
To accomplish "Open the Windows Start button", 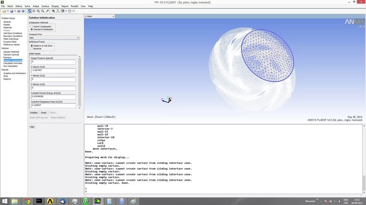I will point(4,201).
